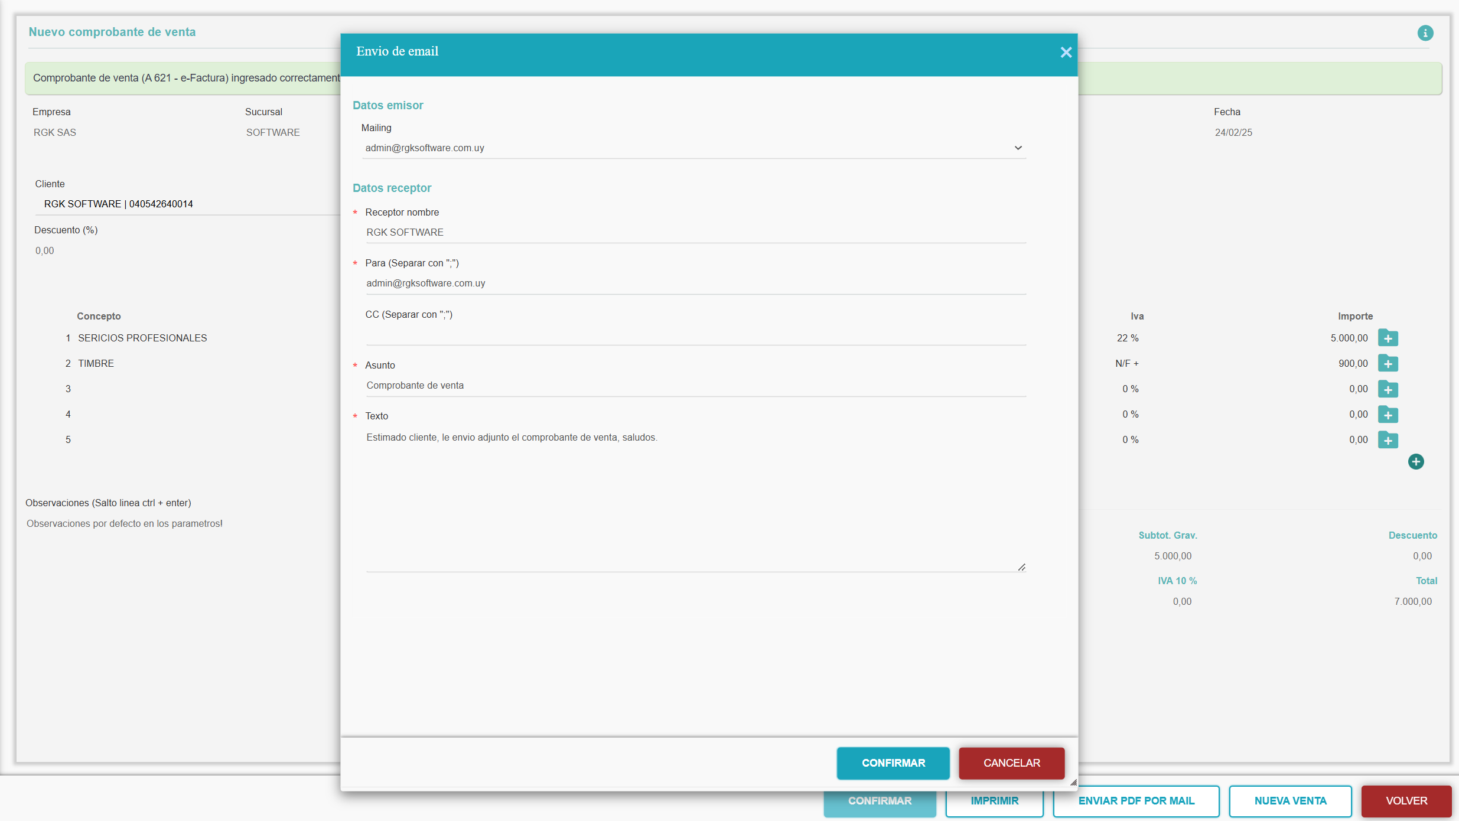Click the Para recipients email field
Viewport: 1459px width, 821px height.
[x=695, y=284]
